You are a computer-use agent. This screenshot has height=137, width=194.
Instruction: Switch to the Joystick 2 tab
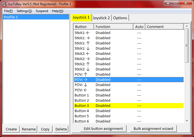point(101,18)
